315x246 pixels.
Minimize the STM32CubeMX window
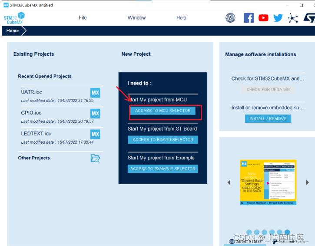(x=287, y=5)
